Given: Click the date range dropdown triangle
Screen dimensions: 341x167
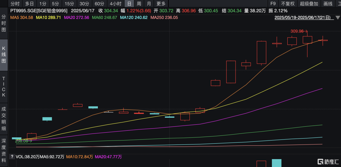Looking at the screenshot, I should tap(338, 18).
